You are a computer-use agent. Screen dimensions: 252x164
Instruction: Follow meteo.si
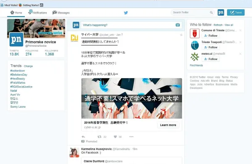[211, 59]
